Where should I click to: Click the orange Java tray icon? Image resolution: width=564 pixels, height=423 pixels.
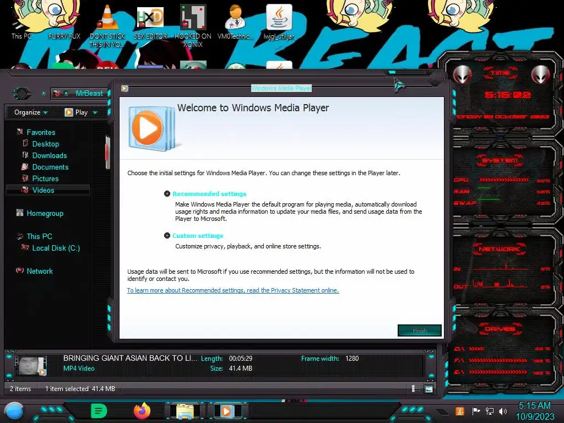point(460,411)
